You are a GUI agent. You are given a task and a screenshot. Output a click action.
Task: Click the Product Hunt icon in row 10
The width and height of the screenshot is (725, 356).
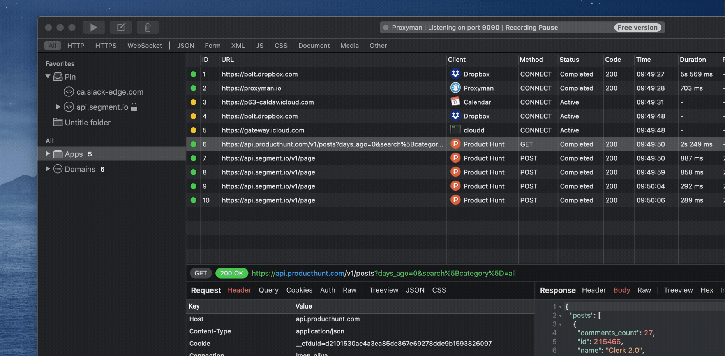(455, 200)
